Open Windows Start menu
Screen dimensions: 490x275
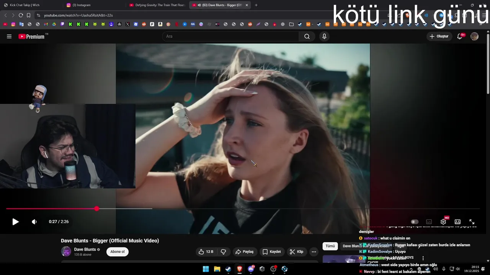coord(206,269)
